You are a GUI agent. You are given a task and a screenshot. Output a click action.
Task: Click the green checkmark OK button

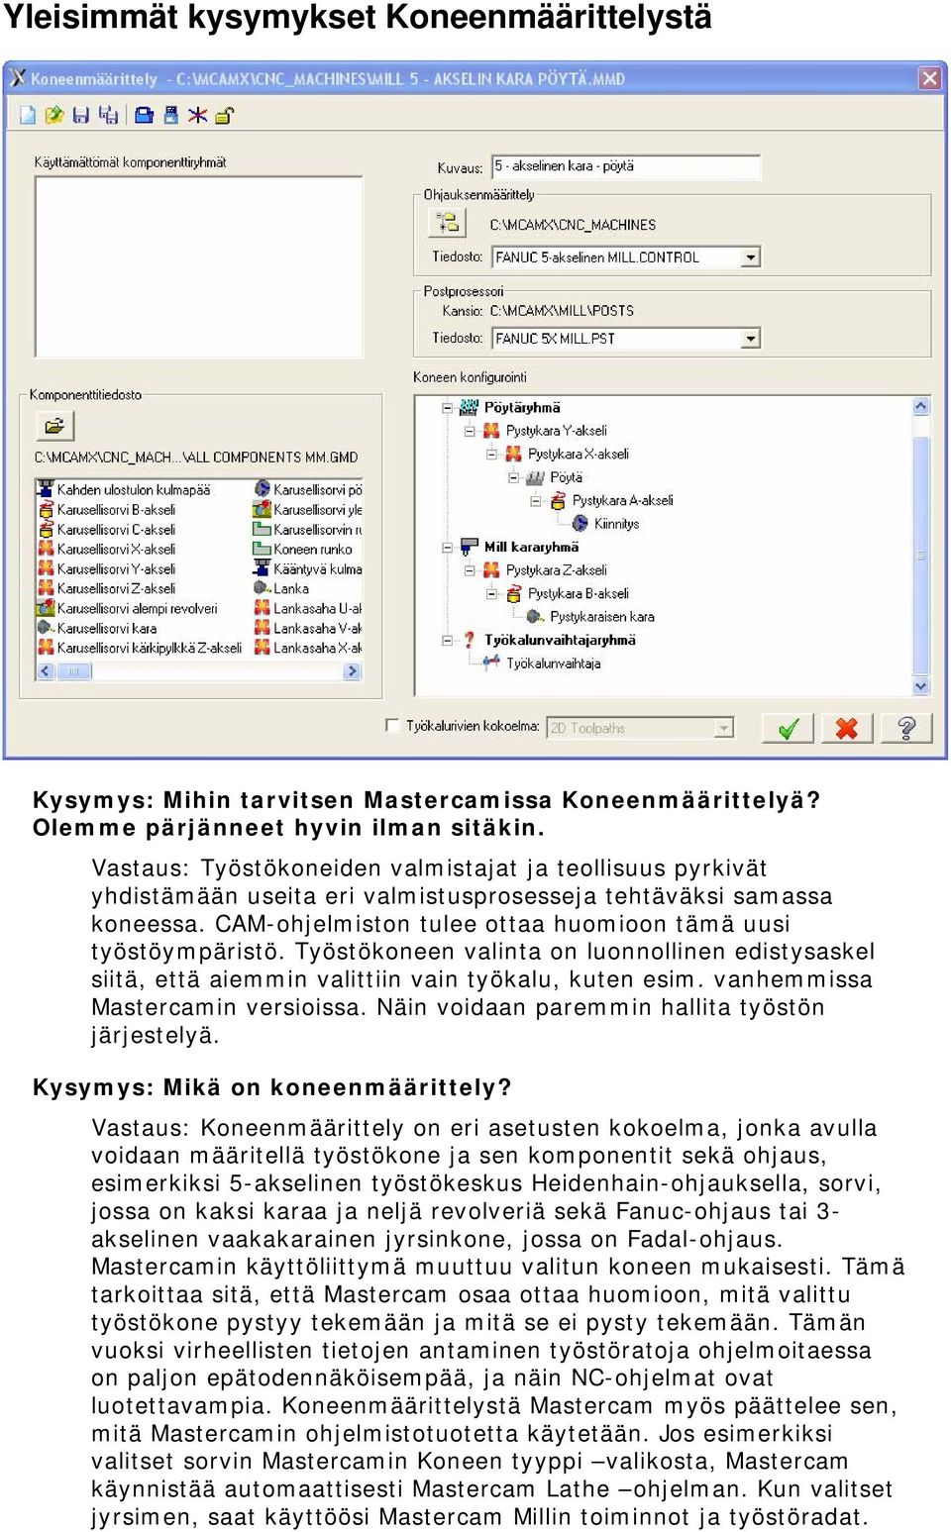click(788, 728)
